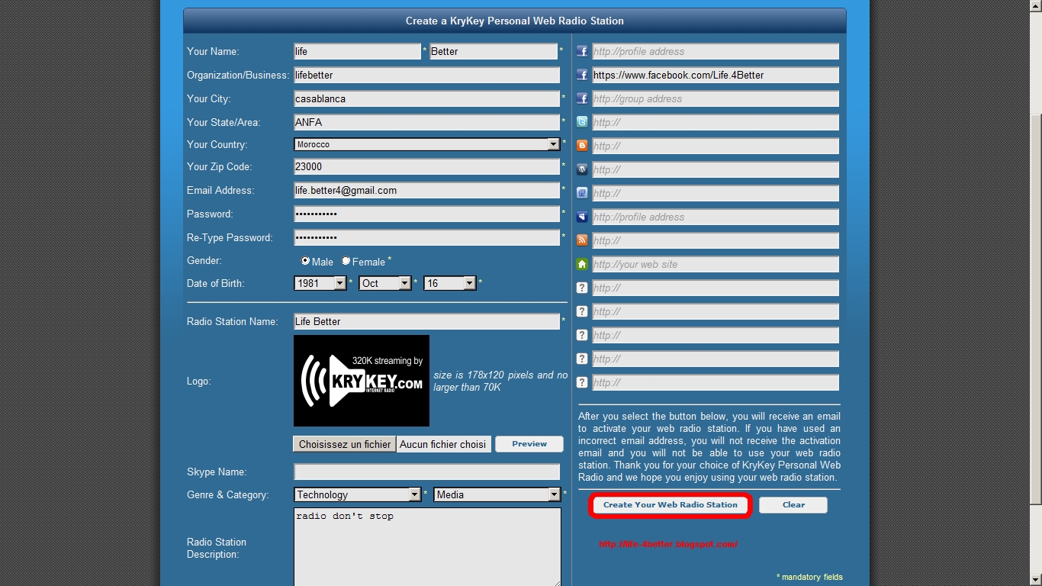Click the Preview button for the logo
1042x586 pixels.
click(x=529, y=443)
